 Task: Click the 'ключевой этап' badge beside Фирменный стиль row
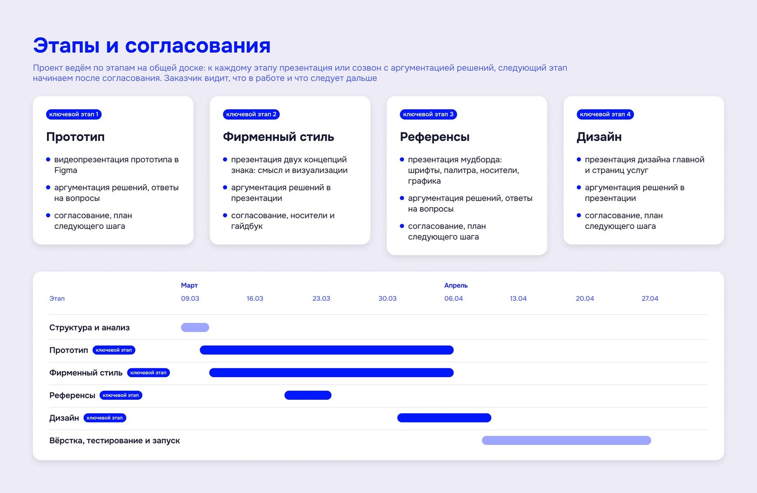tap(148, 372)
